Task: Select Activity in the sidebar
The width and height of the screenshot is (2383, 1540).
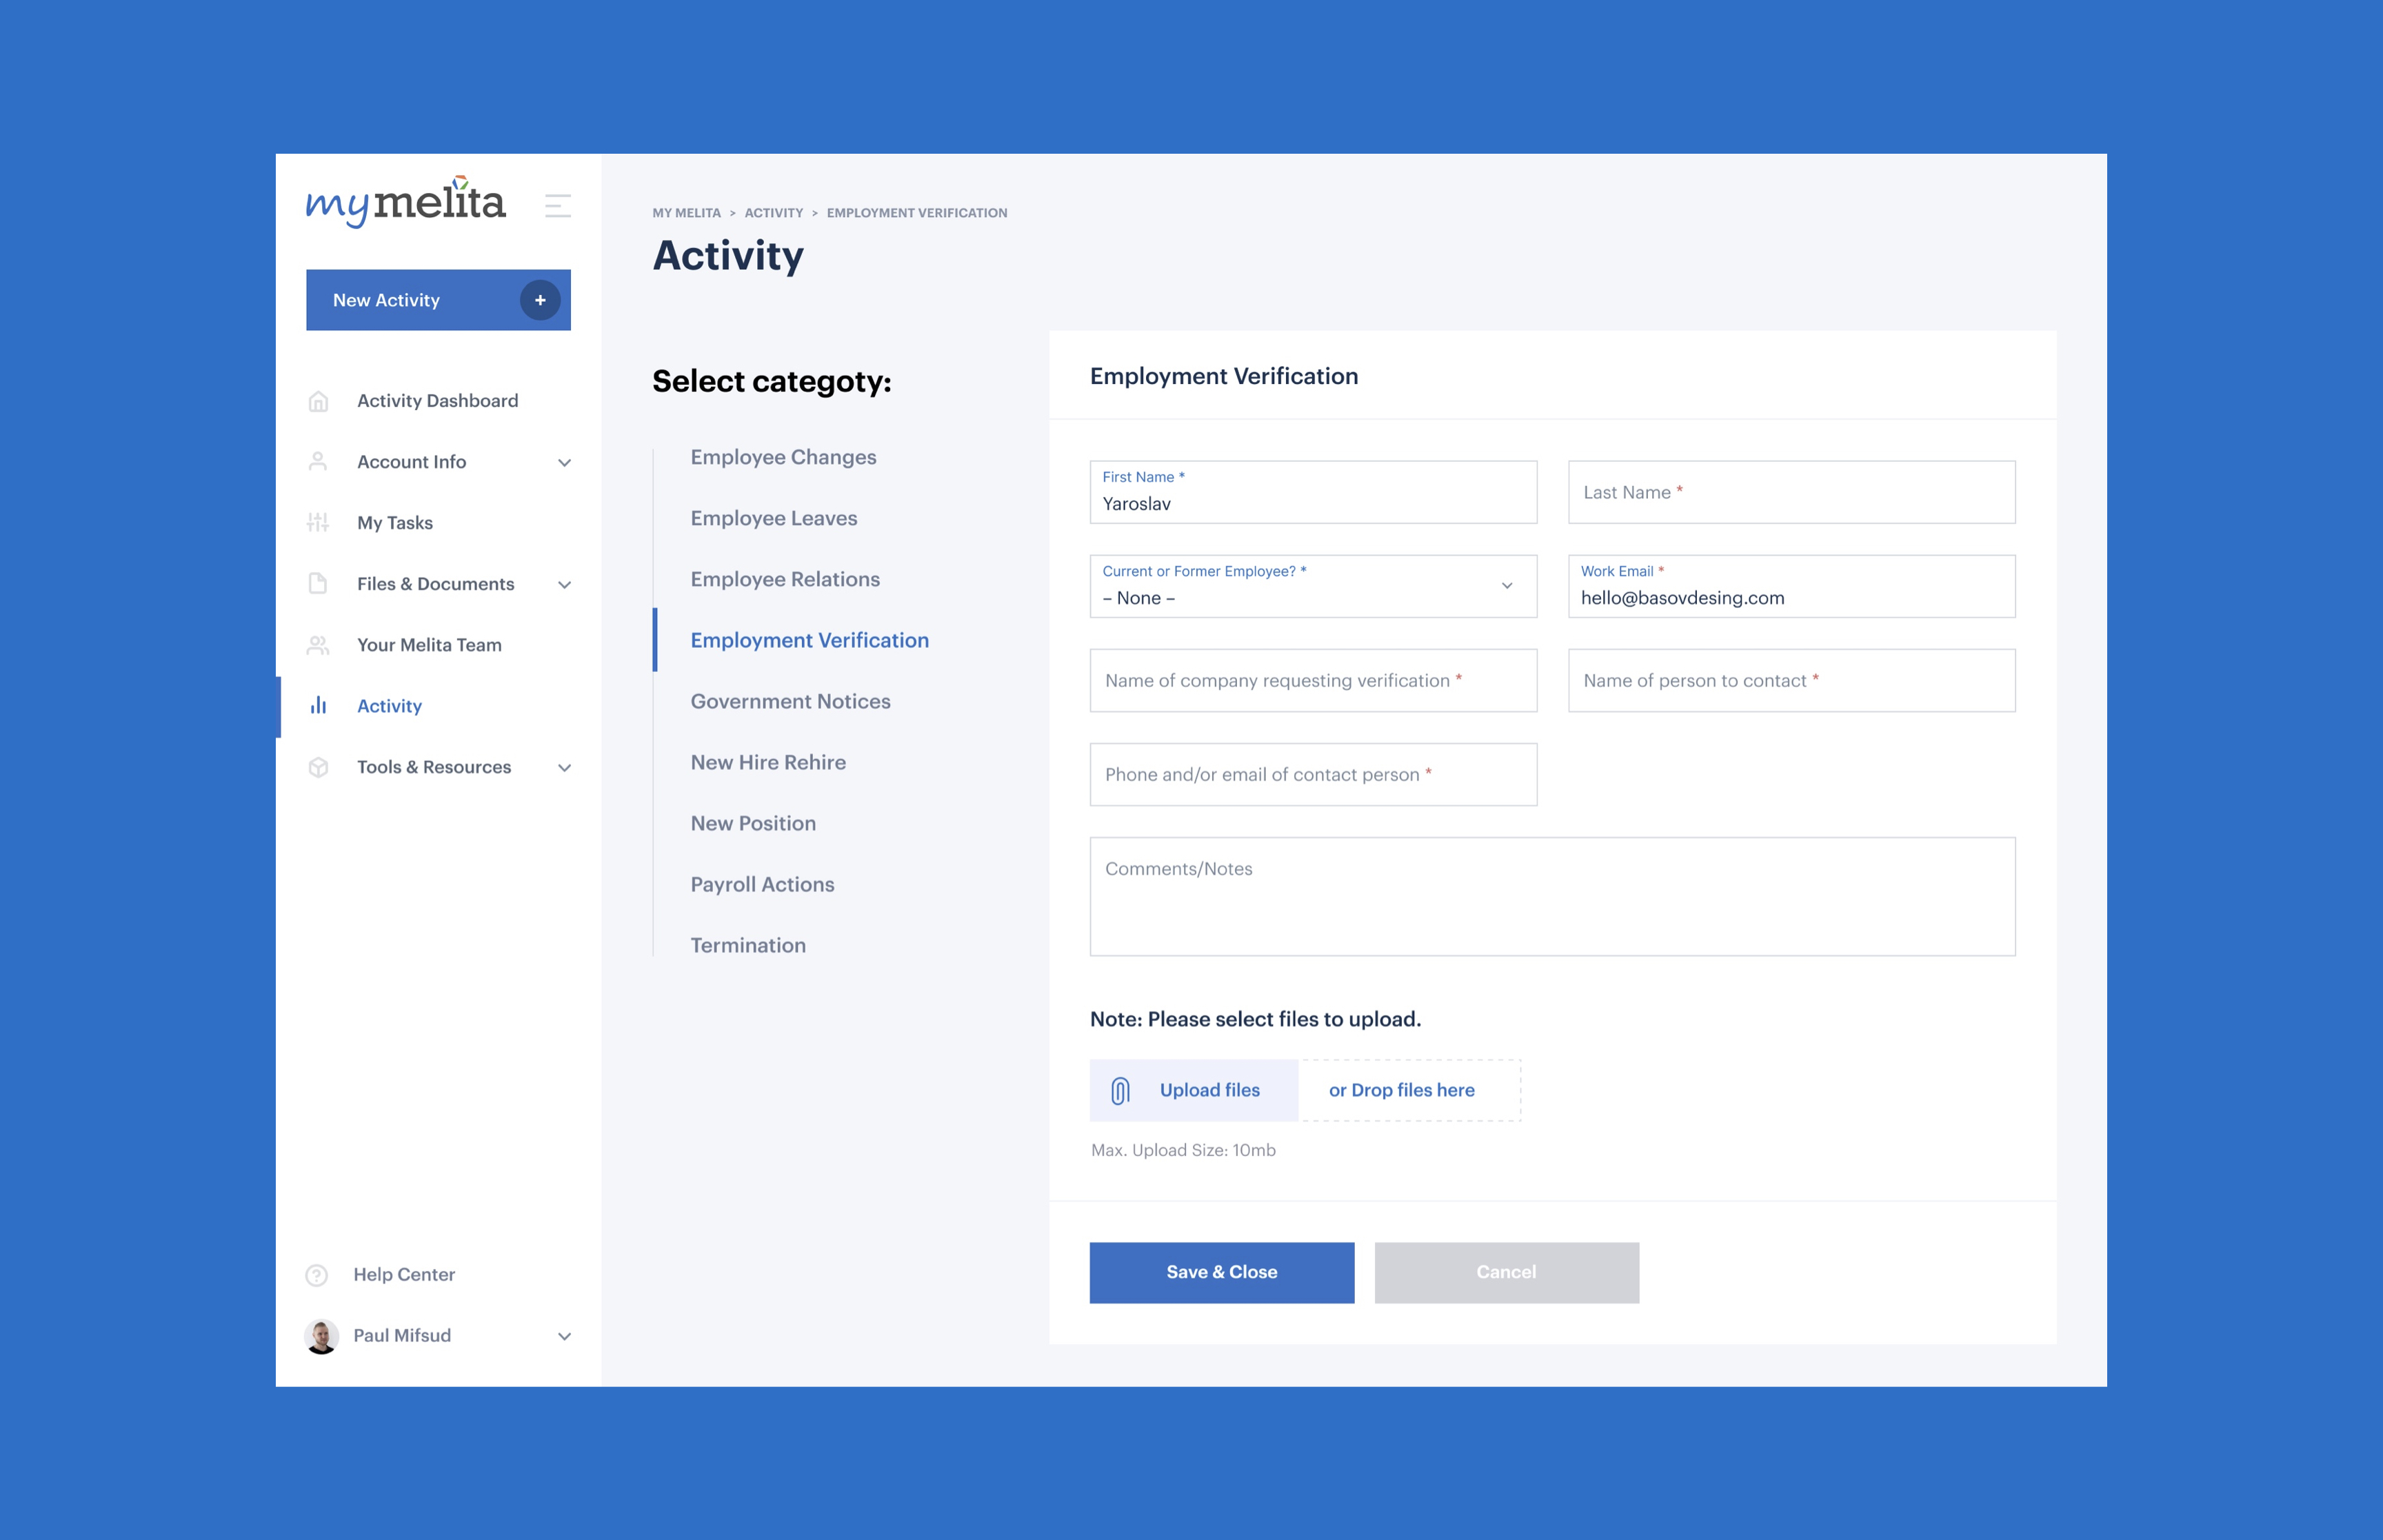Action: [x=389, y=706]
